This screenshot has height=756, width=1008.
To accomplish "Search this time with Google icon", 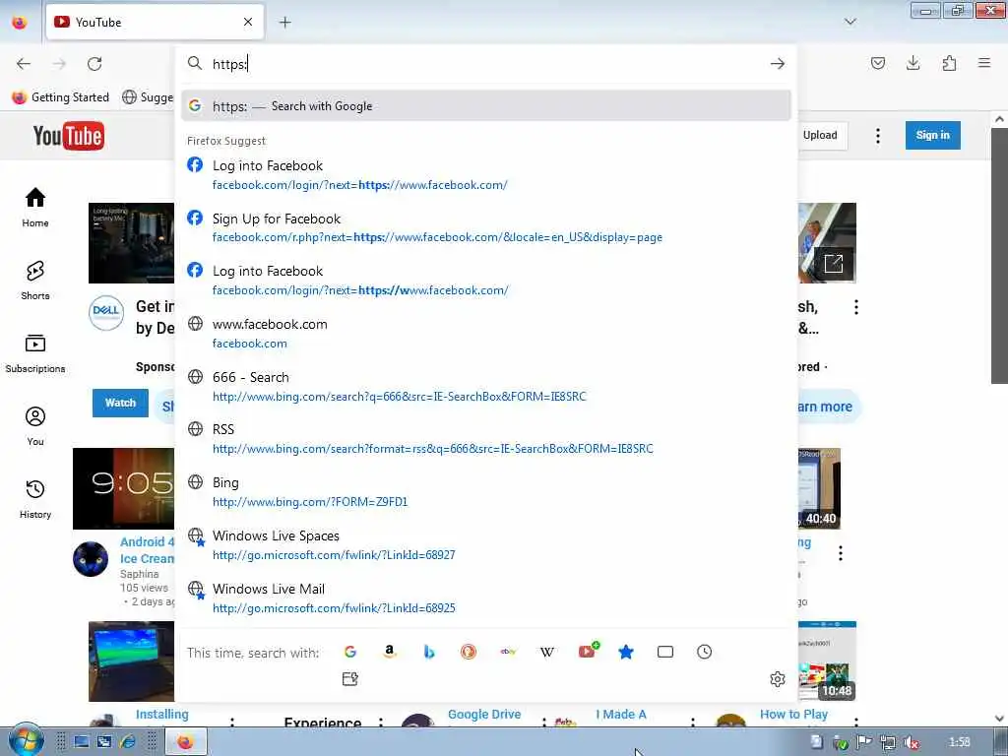I will (350, 652).
